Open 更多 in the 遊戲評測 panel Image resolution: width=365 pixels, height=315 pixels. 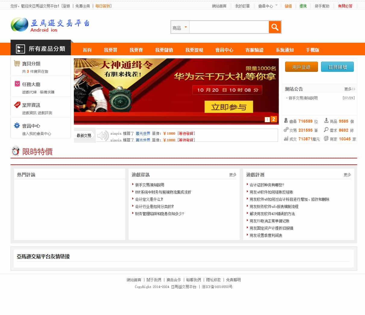click(x=347, y=175)
